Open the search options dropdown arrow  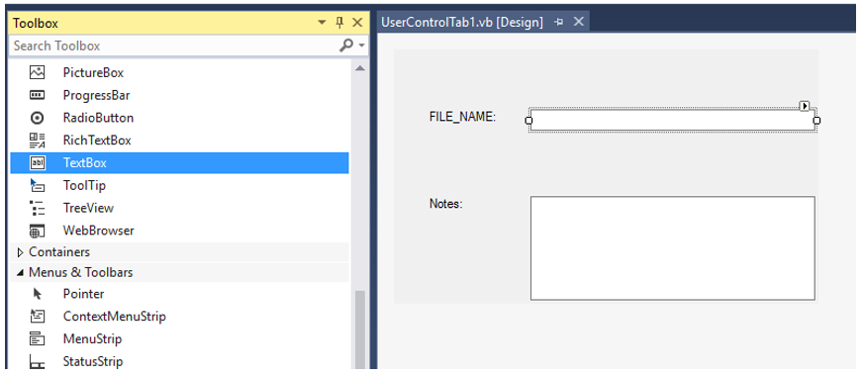point(361,47)
